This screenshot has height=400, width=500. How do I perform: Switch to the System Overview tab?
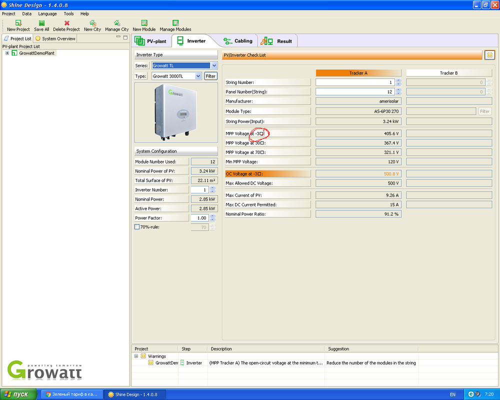pos(55,38)
